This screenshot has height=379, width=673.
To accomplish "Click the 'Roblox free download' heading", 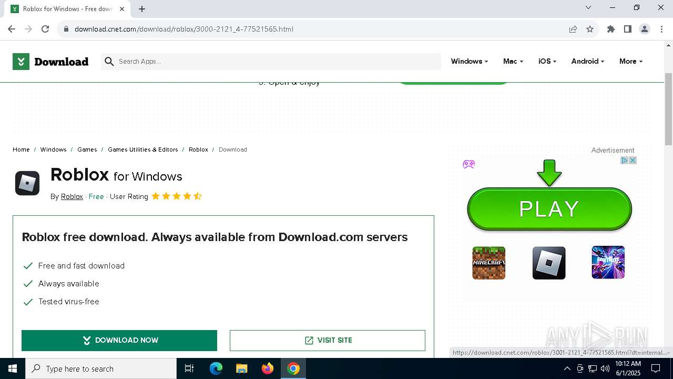I will pyautogui.click(x=215, y=237).
